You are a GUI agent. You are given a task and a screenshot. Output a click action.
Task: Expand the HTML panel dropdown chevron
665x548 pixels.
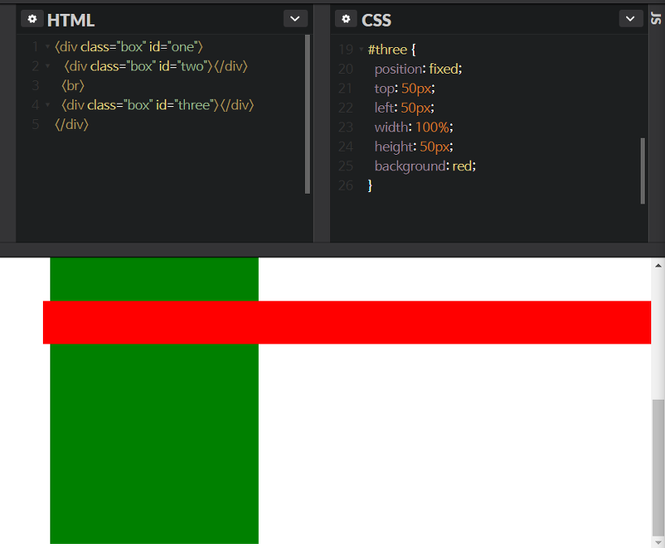(295, 19)
